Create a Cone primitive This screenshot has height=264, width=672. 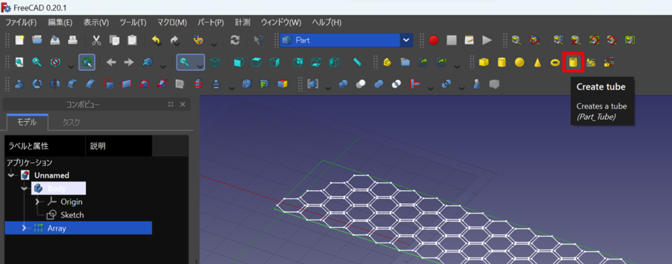[537, 62]
